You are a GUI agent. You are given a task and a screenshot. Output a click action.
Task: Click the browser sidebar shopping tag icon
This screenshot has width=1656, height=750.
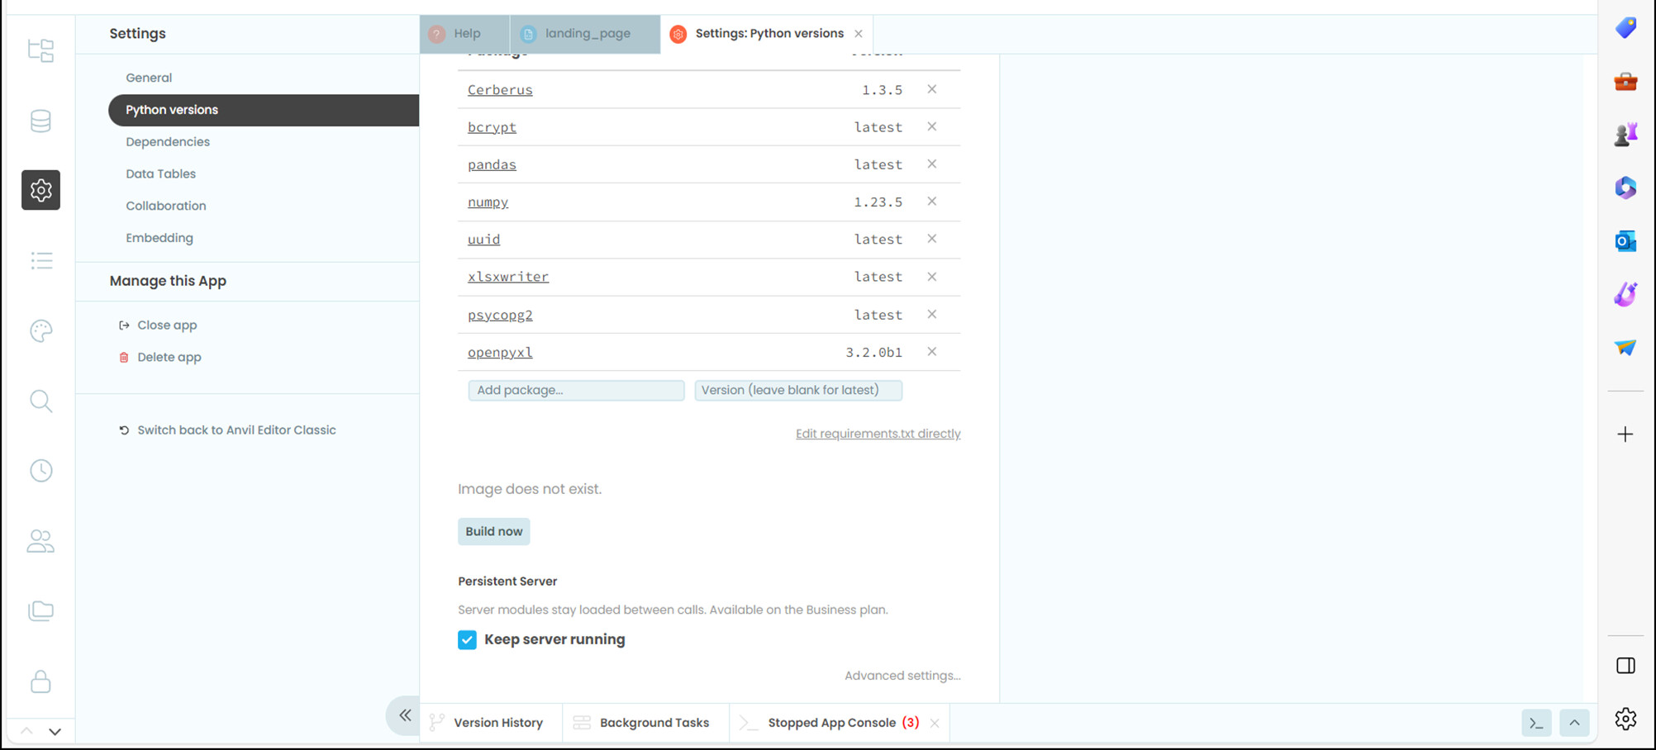point(1625,27)
